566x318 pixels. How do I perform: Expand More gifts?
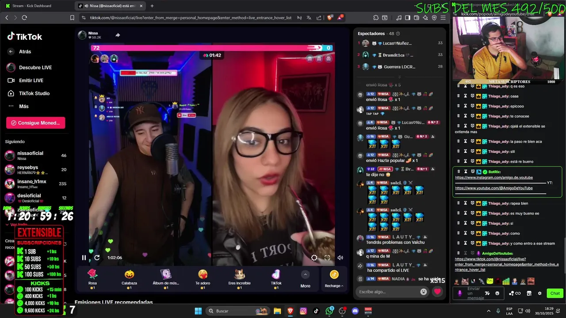305,279
